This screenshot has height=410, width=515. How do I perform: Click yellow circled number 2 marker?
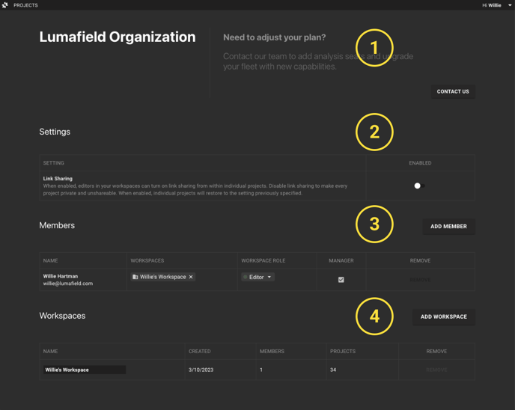point(374,132)
